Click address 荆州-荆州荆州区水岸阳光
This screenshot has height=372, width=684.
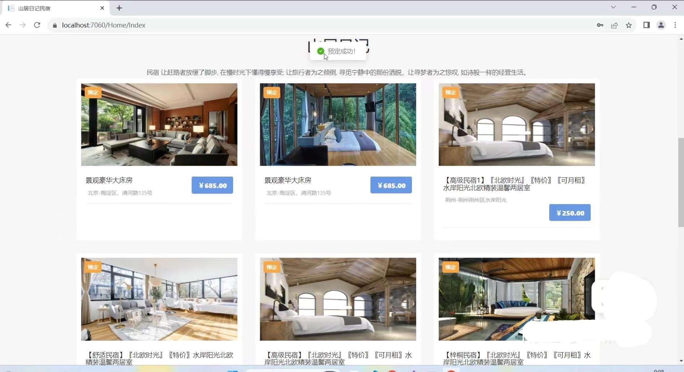476,200
